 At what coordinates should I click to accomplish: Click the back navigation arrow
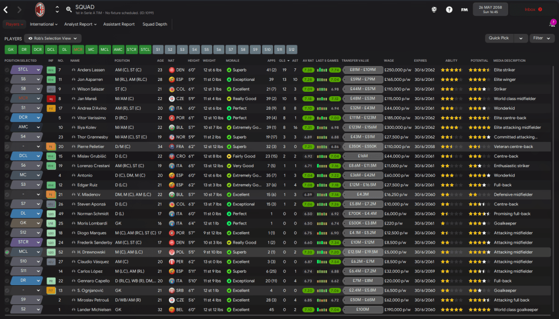(x=6, y=9)
